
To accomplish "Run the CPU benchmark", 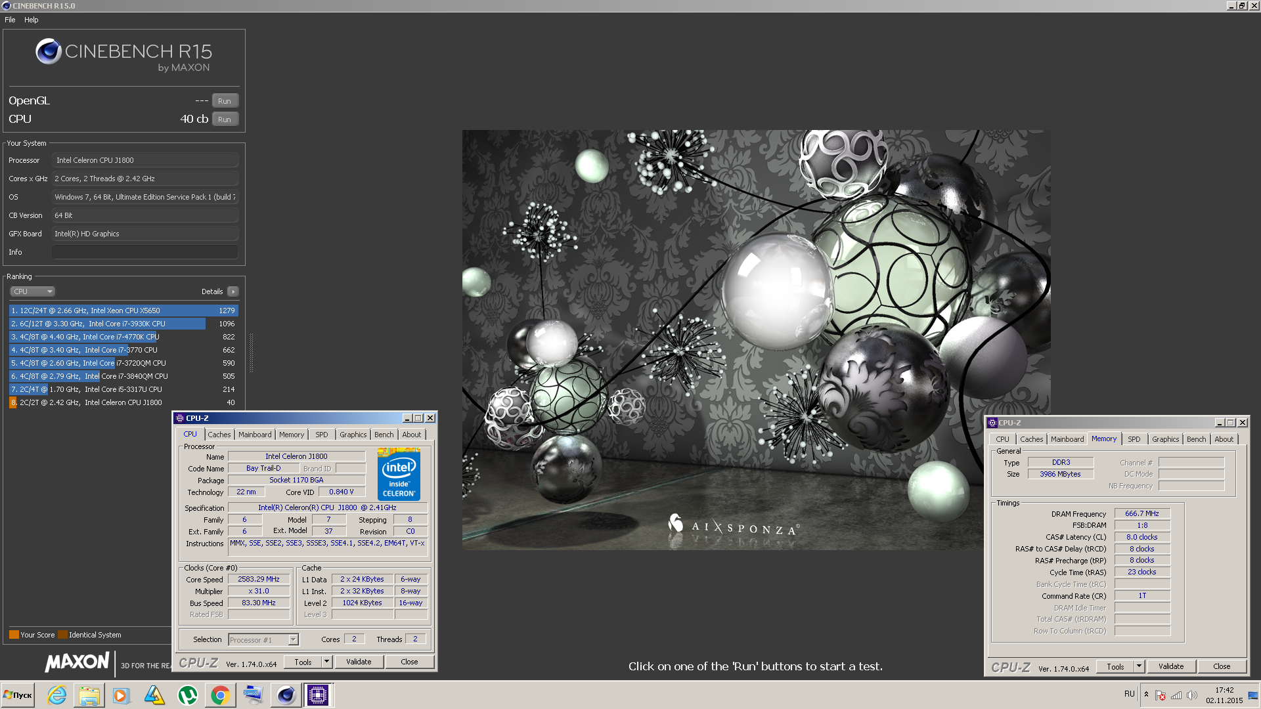I will [x=225, y=119].
